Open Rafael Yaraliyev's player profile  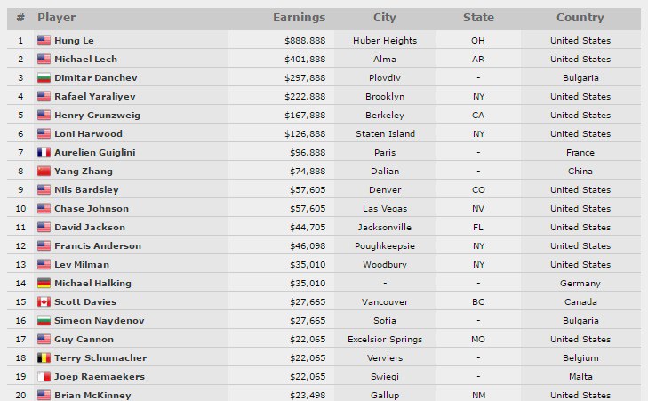91,96
